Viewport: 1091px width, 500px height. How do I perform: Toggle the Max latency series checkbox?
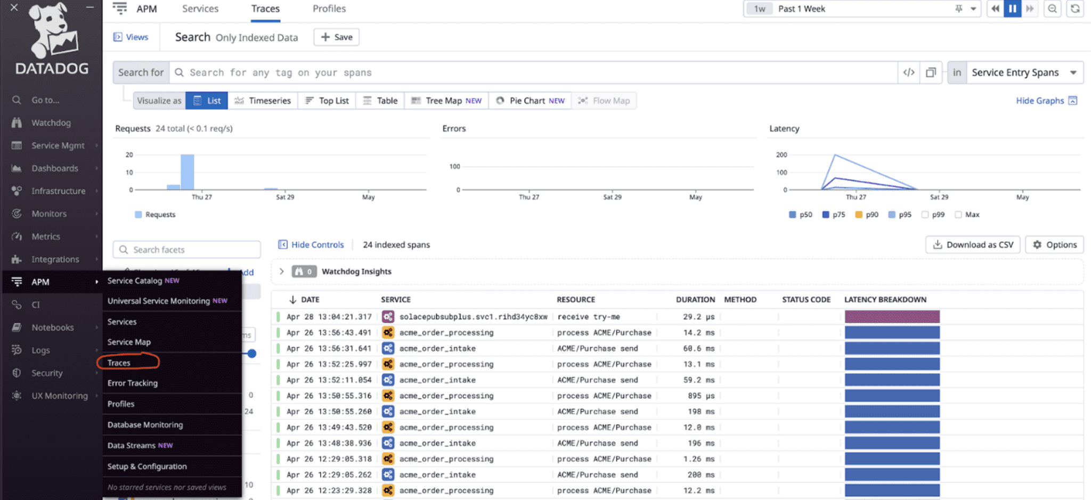956,214
